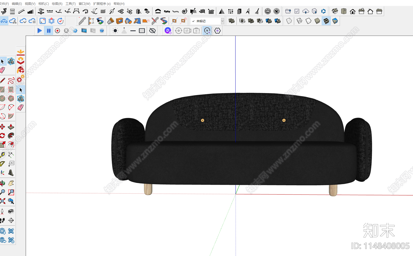The height and width of the screenshot is (256, 413).
Task: Select the Trim solid tool
Action: coord(269,21)
